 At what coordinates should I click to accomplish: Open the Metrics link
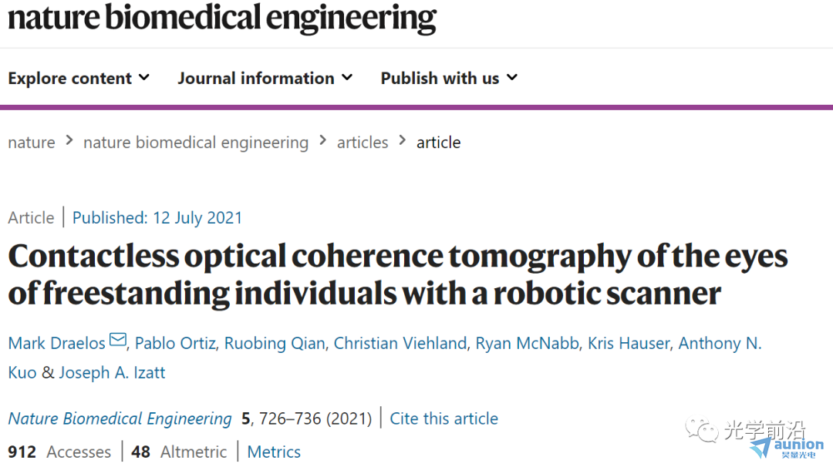pos(274,452)
